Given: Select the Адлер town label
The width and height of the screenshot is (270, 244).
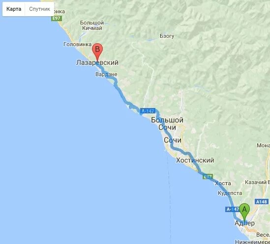Looking at the screenshot, I should 244,223.
